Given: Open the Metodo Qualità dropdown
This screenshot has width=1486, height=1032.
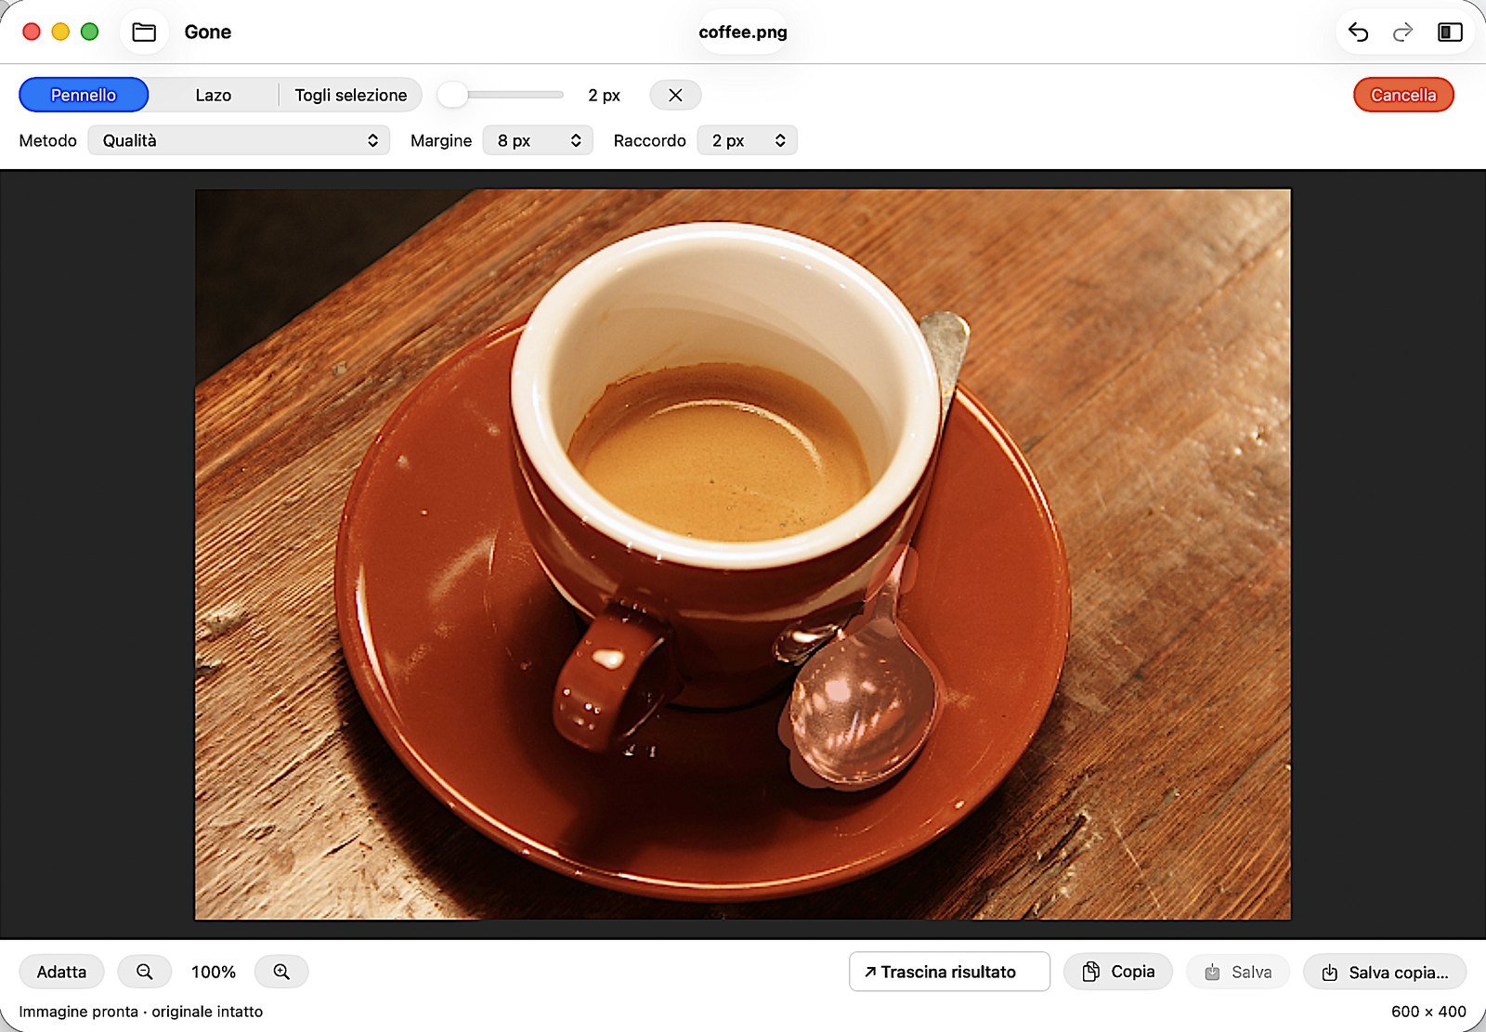Looking at the screenshot, I should point(239,140).
